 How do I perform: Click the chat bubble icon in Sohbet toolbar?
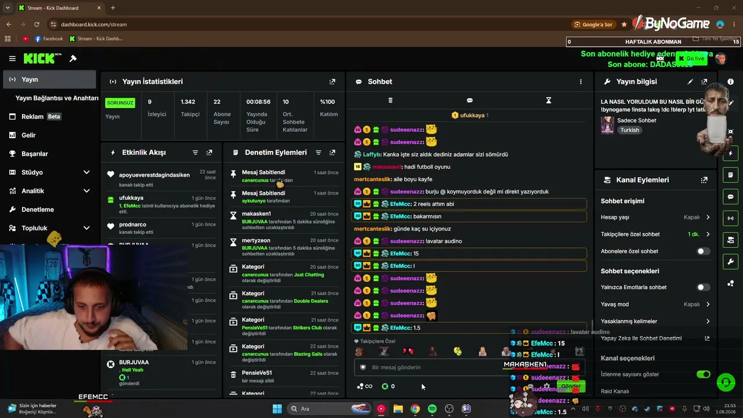tap(470, 100)
